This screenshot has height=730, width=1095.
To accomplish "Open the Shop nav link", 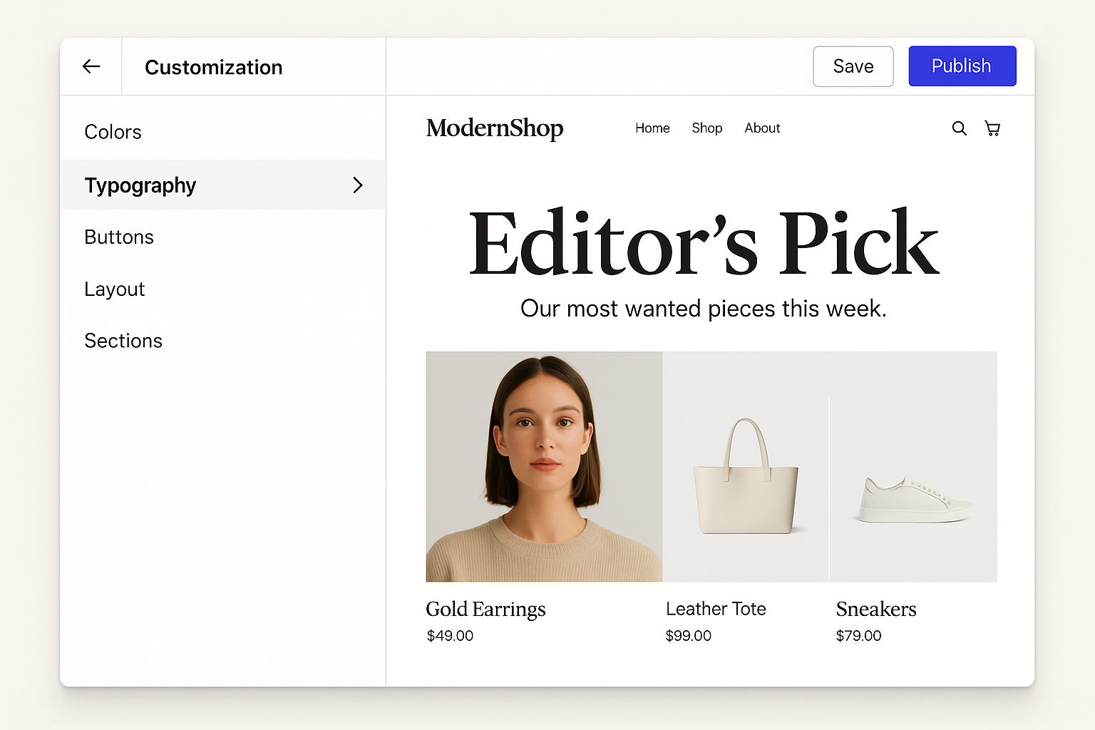I will 706,128.
